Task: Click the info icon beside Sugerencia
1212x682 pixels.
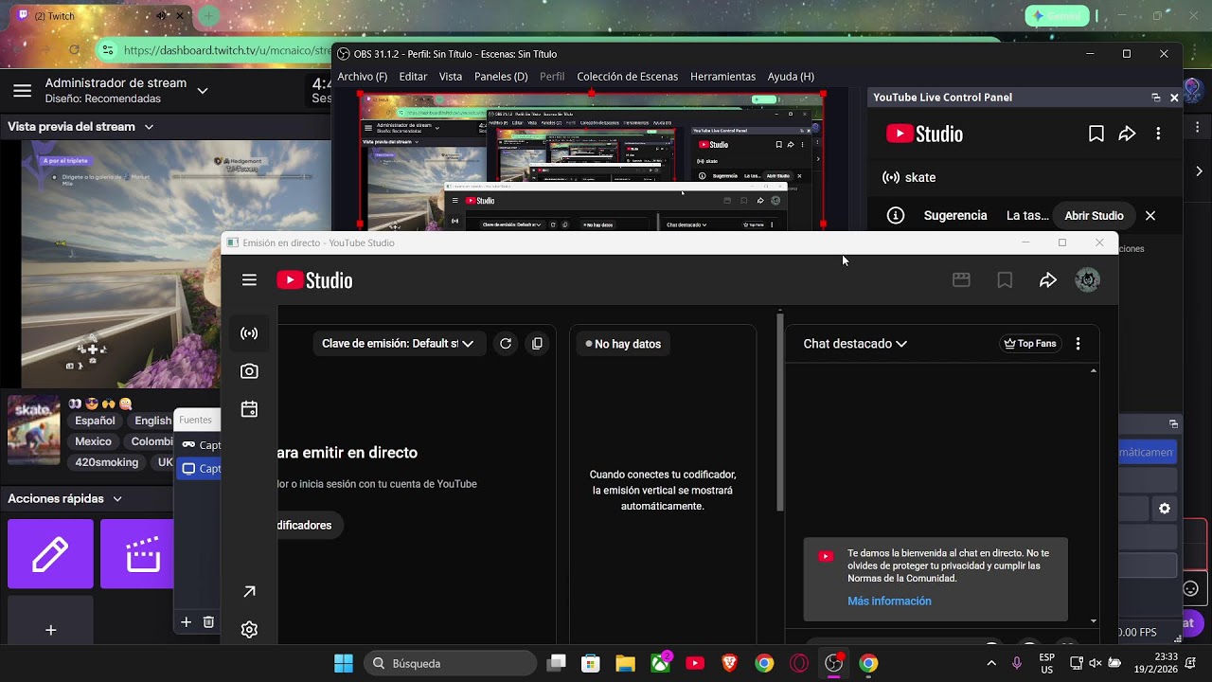Action: [x=895, y=216]
